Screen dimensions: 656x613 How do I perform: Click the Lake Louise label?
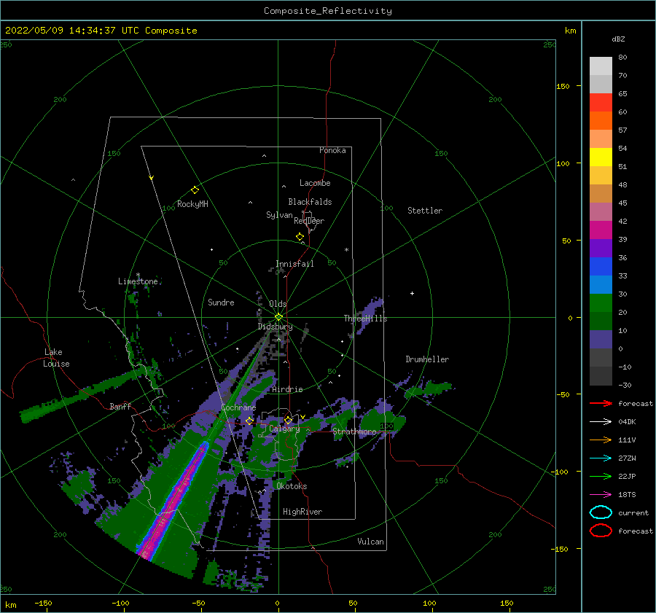coord(56,358)
